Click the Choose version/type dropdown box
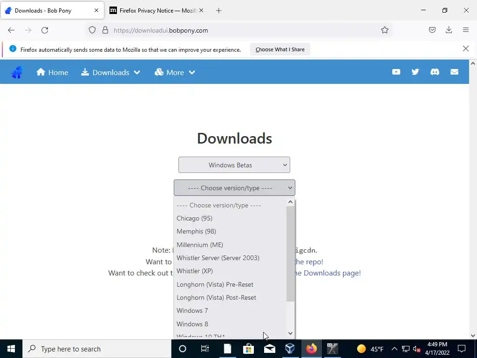477x358 pixels. [x=234, y=188]
